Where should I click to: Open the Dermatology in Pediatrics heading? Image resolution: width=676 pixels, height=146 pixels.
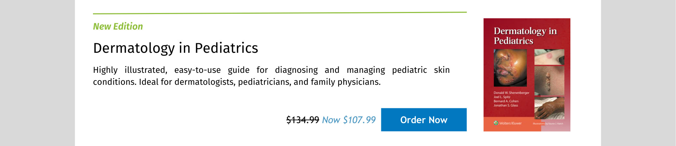click(175, 48)
